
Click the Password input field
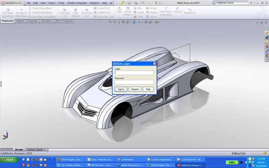[134, 82]
